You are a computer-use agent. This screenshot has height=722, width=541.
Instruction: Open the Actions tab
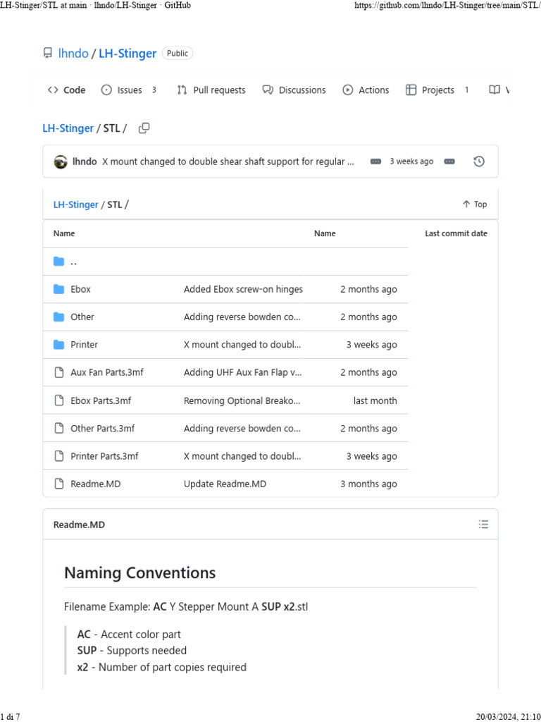(366, 90)
